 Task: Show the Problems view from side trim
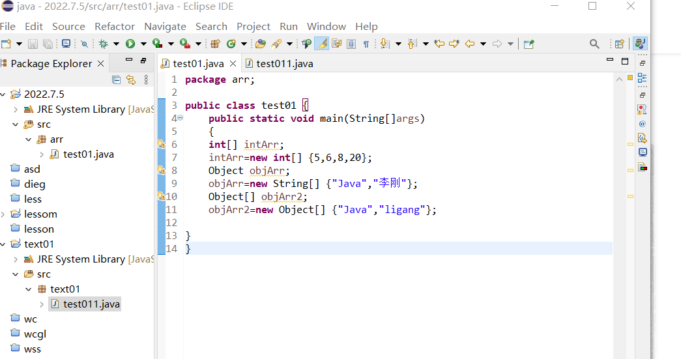point(643,109)
